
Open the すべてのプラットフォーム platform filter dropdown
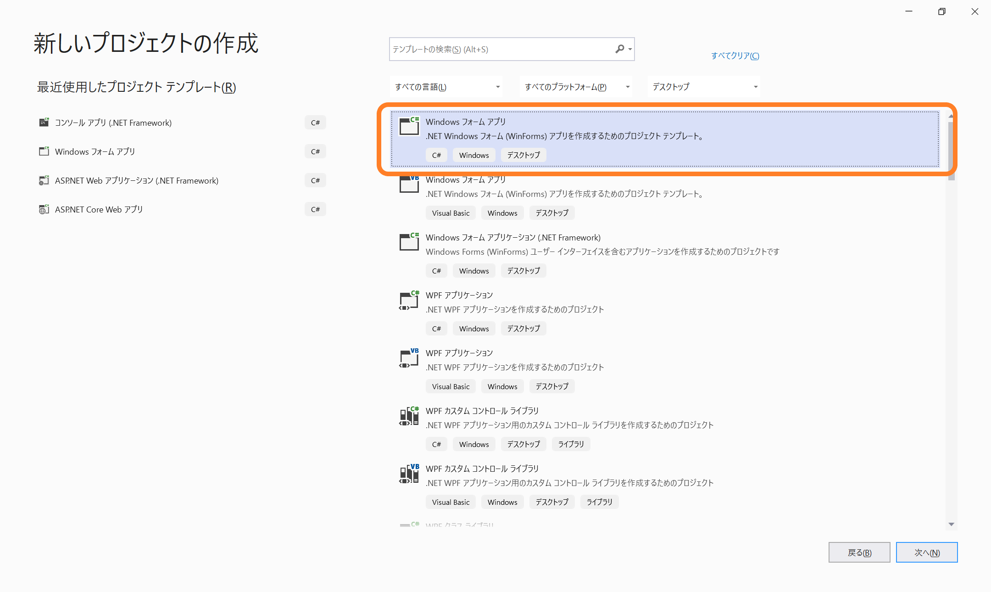(576, 87)
